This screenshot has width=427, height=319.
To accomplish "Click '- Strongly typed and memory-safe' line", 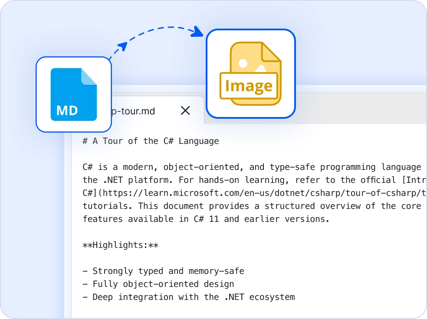I will click(164, 271).
